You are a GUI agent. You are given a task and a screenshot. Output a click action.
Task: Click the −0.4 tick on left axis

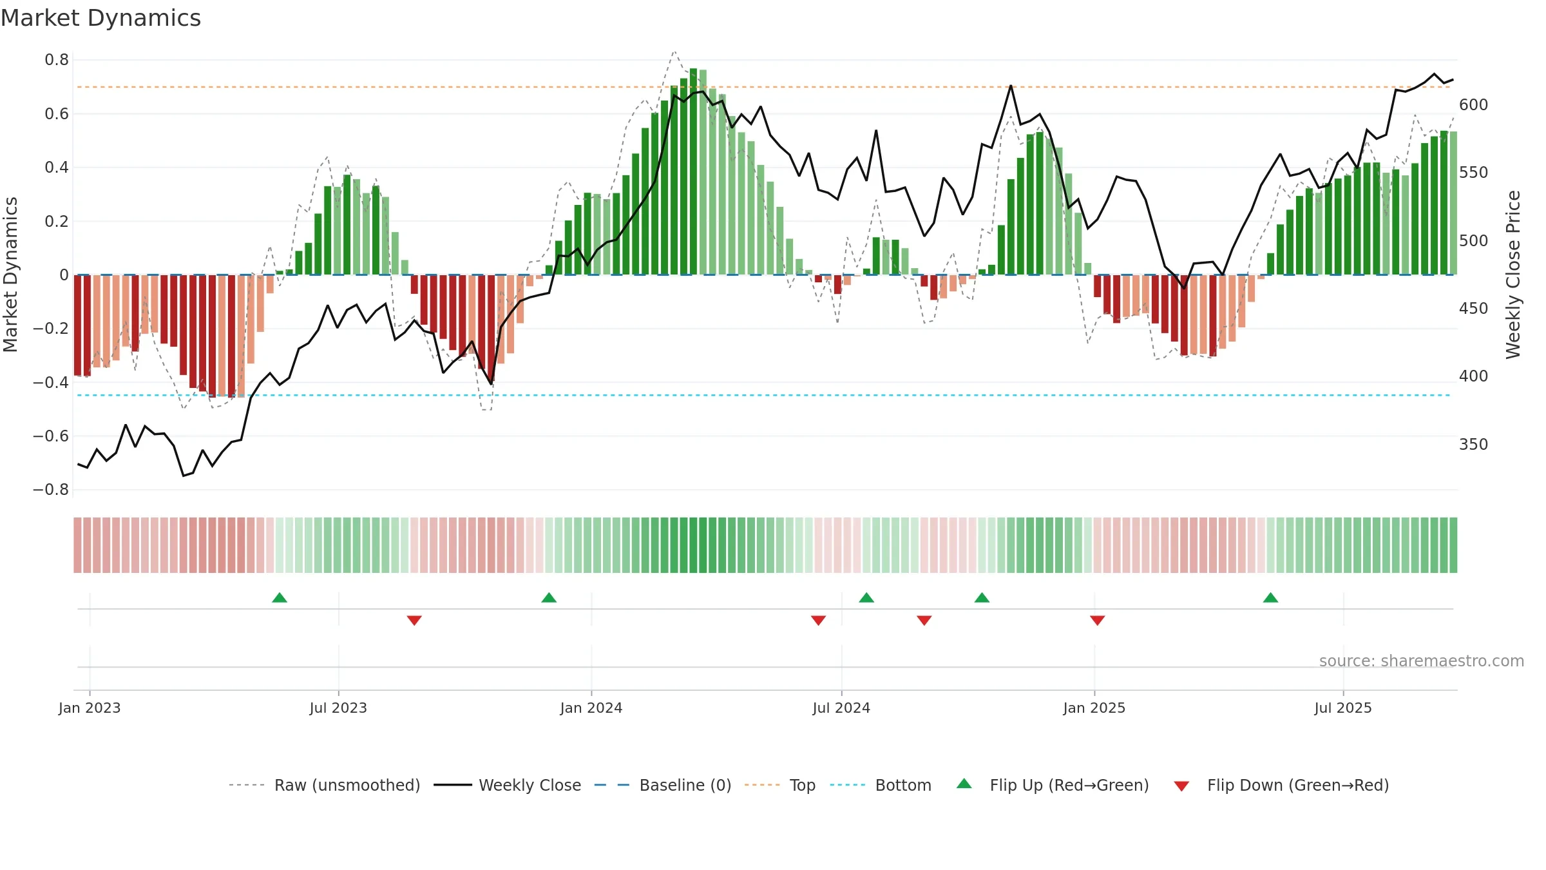51,382
